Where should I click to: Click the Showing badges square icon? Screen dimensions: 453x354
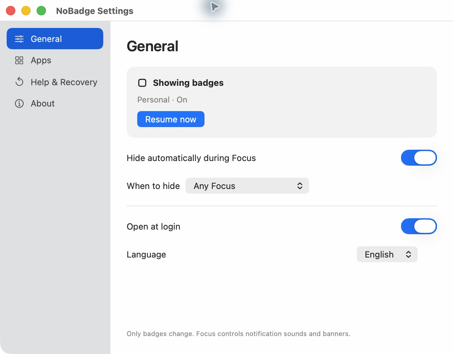142,83
